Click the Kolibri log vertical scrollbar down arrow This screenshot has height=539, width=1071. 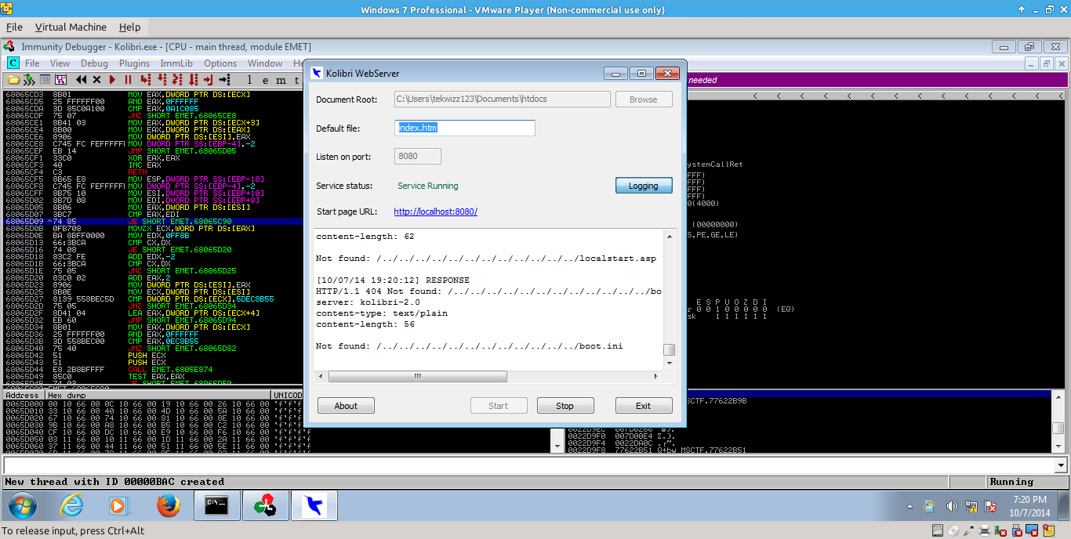click(x=670, y=364)
